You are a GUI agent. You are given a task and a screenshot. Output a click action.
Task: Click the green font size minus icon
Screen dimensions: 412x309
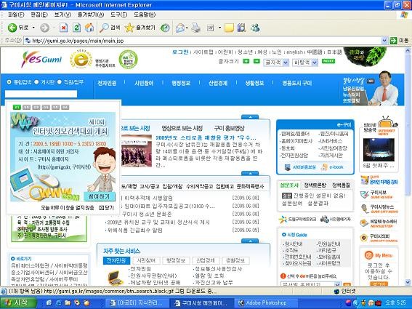[257, 61]
